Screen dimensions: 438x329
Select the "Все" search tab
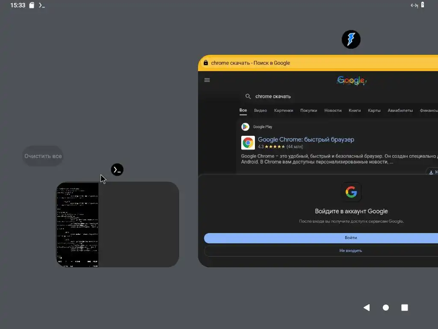coord(243,110)
